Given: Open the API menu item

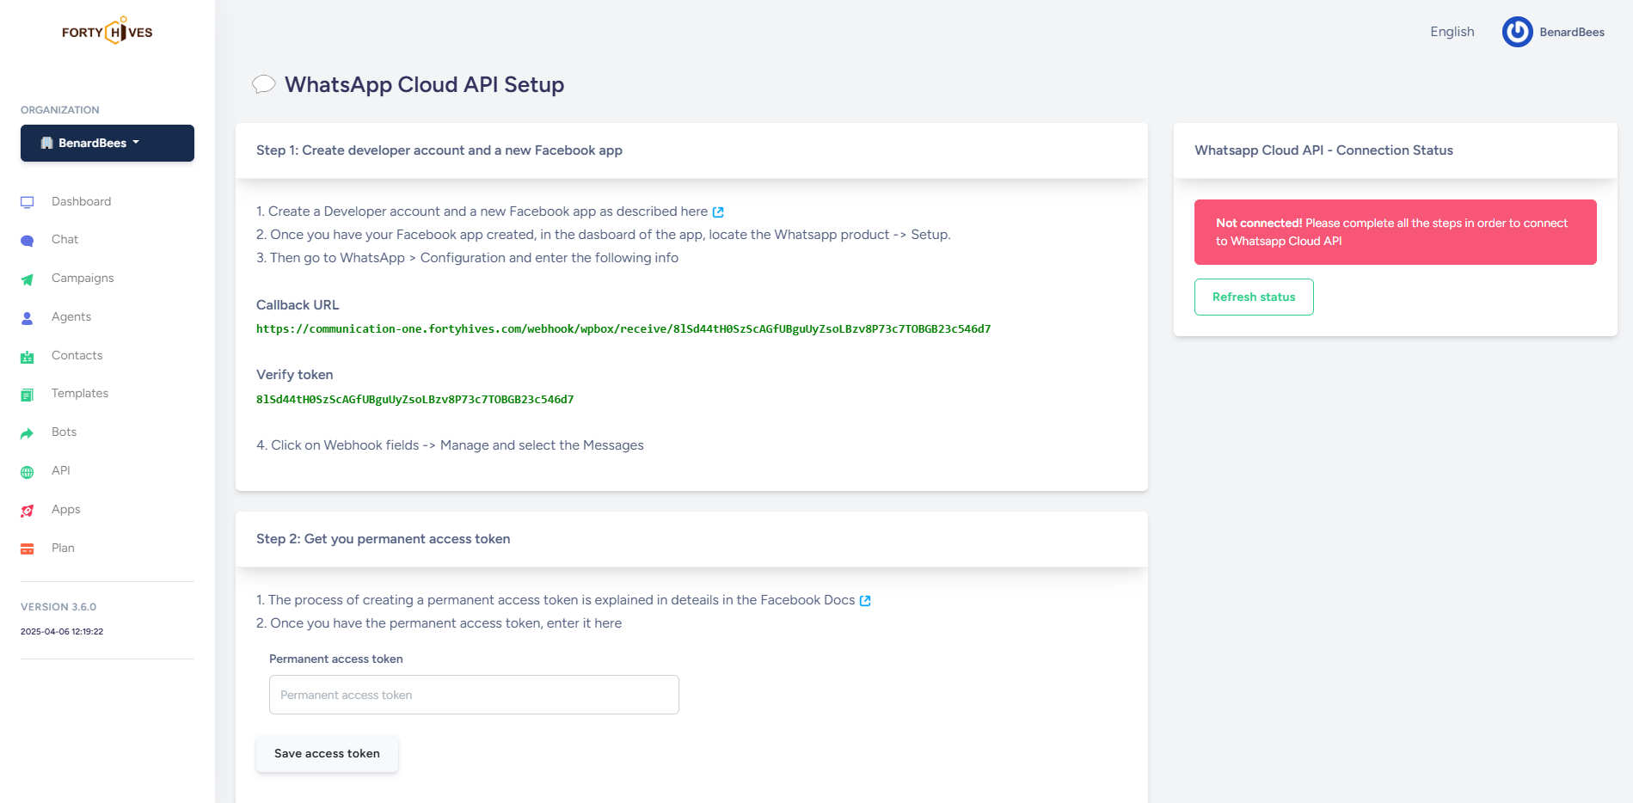Looking at the screenshot, I should click(60, 470).
